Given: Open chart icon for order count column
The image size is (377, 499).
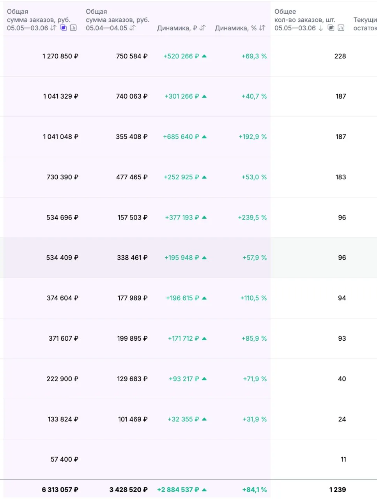Looking at the screenshot, I should point(341,28).
